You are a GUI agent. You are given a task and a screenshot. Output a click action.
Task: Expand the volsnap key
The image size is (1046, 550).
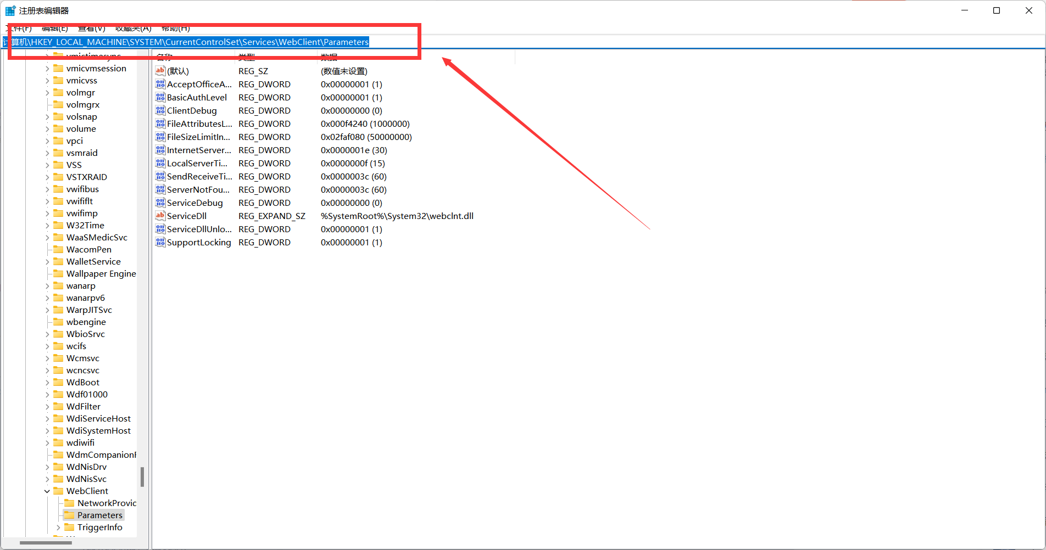pos(47,117)
